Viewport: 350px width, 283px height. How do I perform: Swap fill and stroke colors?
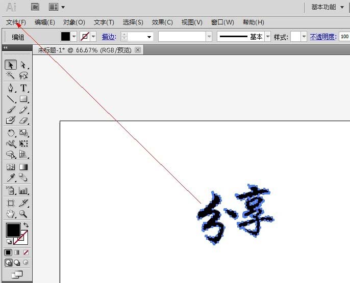26,225
